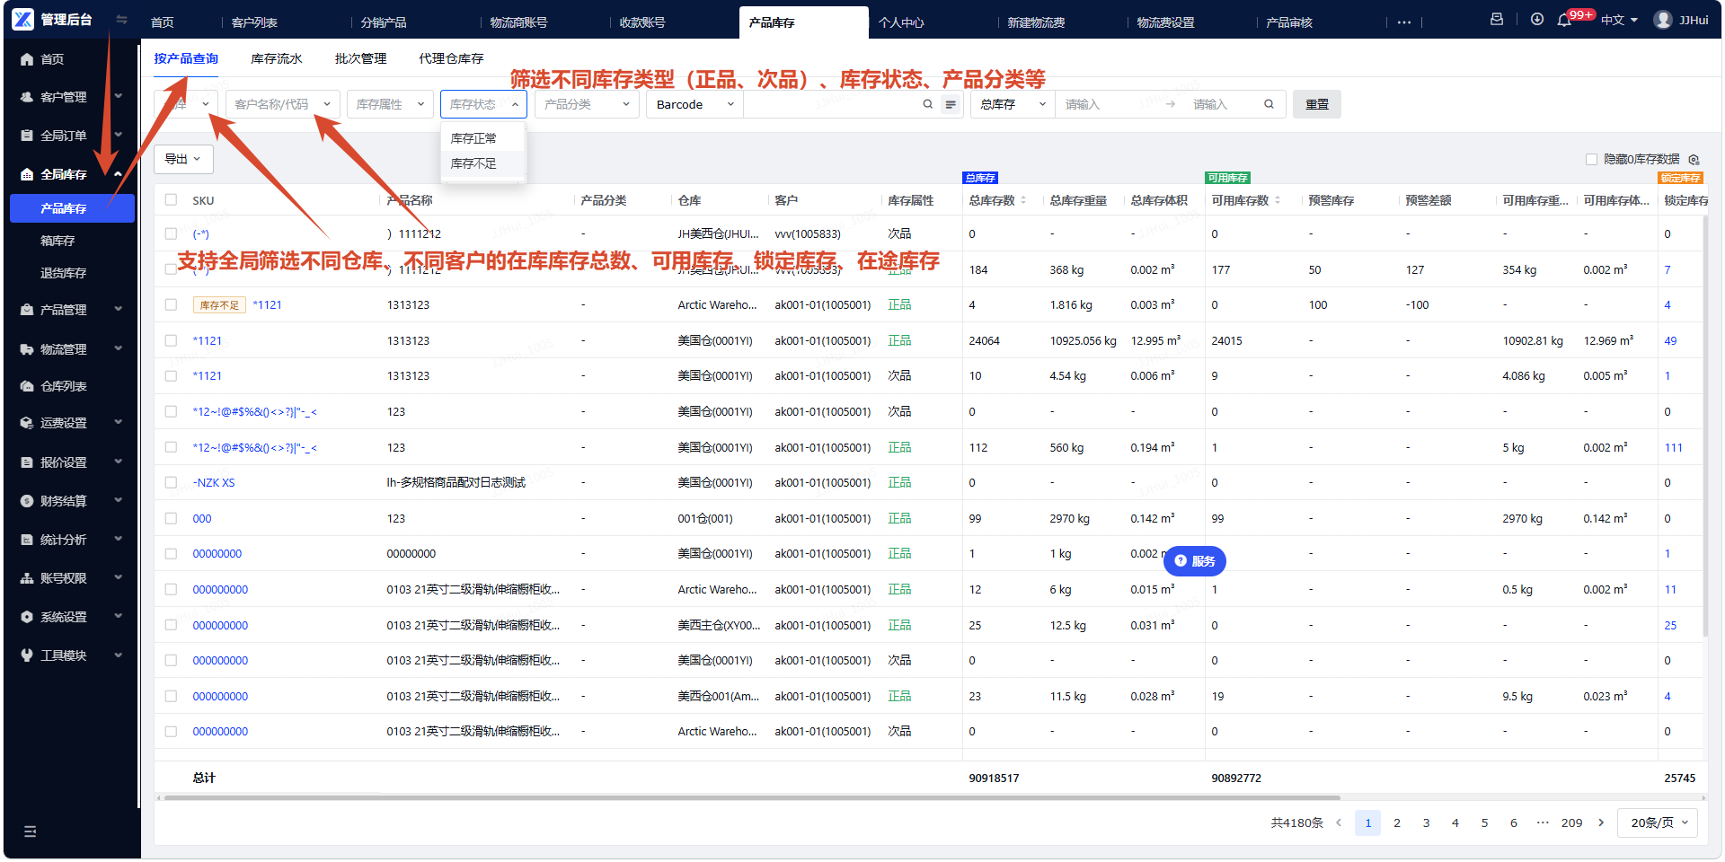The image size is (1725, 862).
Task: Check the row for SKU -NZK XS
Action: pyautogui.click(x=171, y=483)
